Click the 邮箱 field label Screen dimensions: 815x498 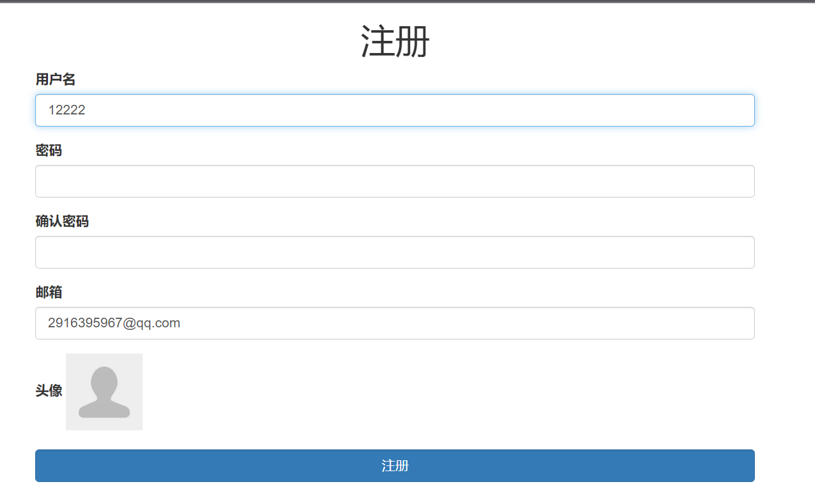click(x=48, y=292)
